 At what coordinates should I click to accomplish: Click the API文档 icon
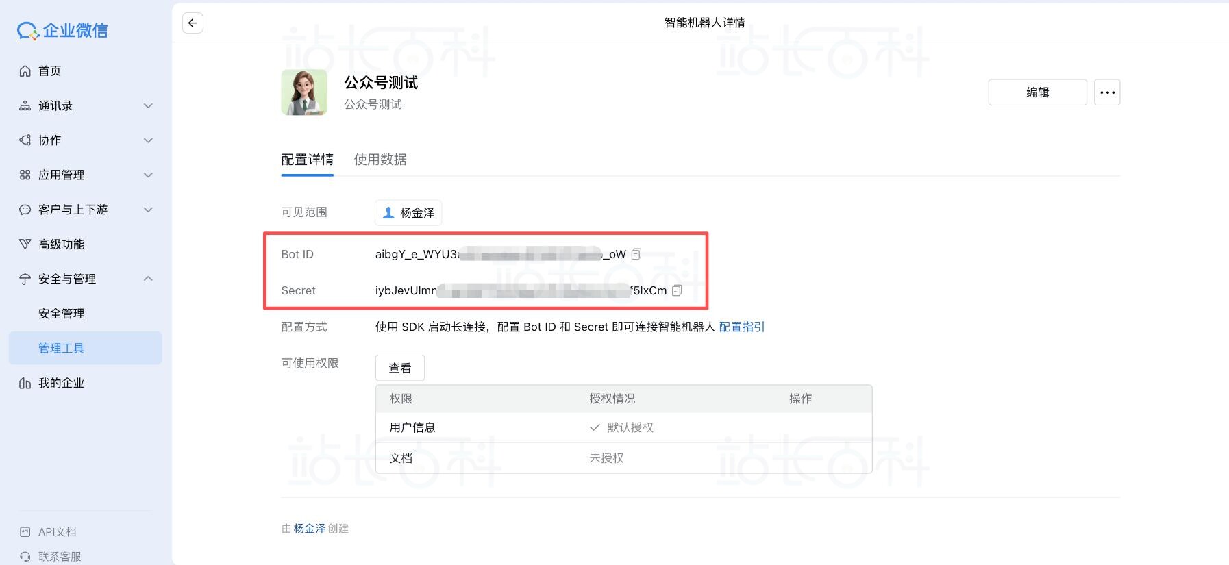25,531
